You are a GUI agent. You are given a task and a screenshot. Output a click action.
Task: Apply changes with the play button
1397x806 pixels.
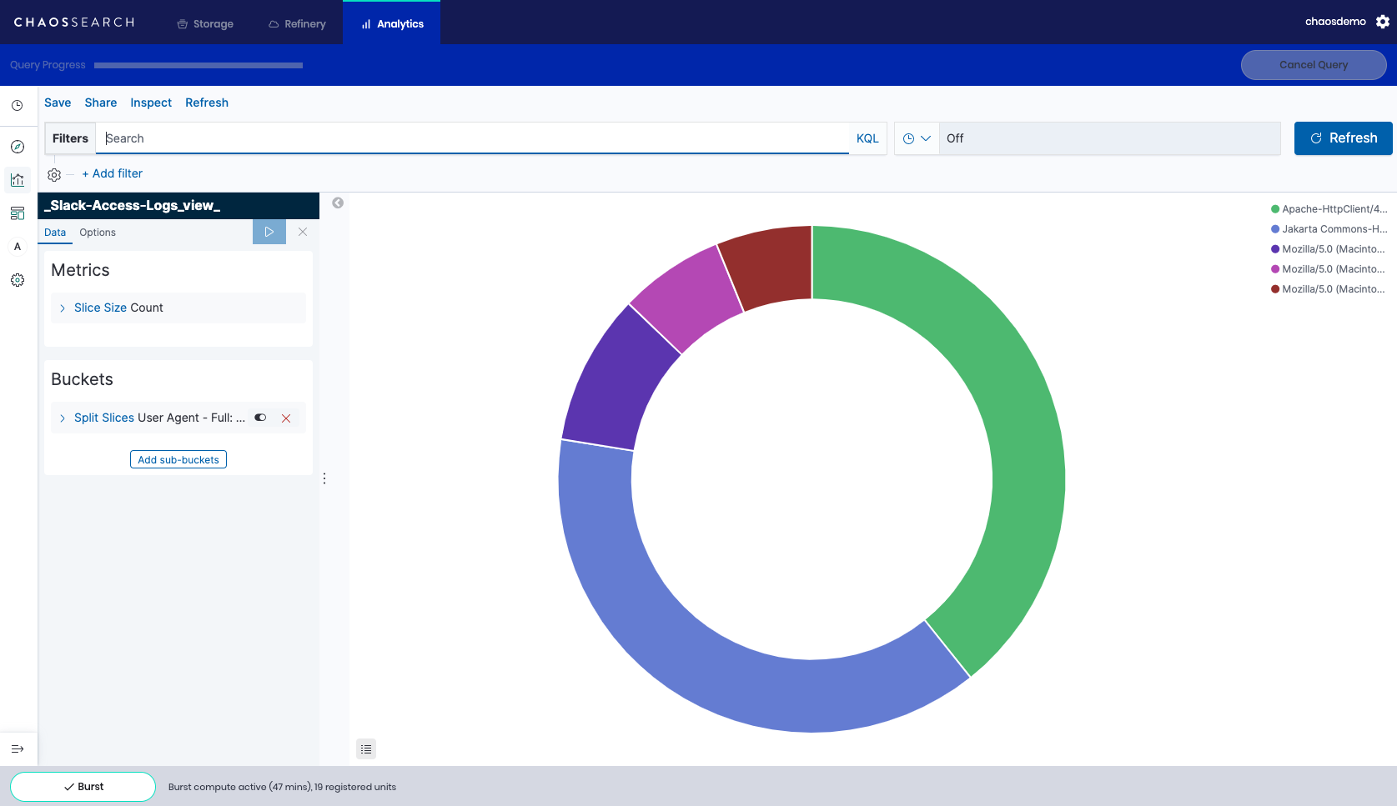[269, 232]
